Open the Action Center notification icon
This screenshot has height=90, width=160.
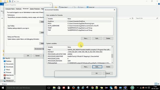[x=149, y=88]
